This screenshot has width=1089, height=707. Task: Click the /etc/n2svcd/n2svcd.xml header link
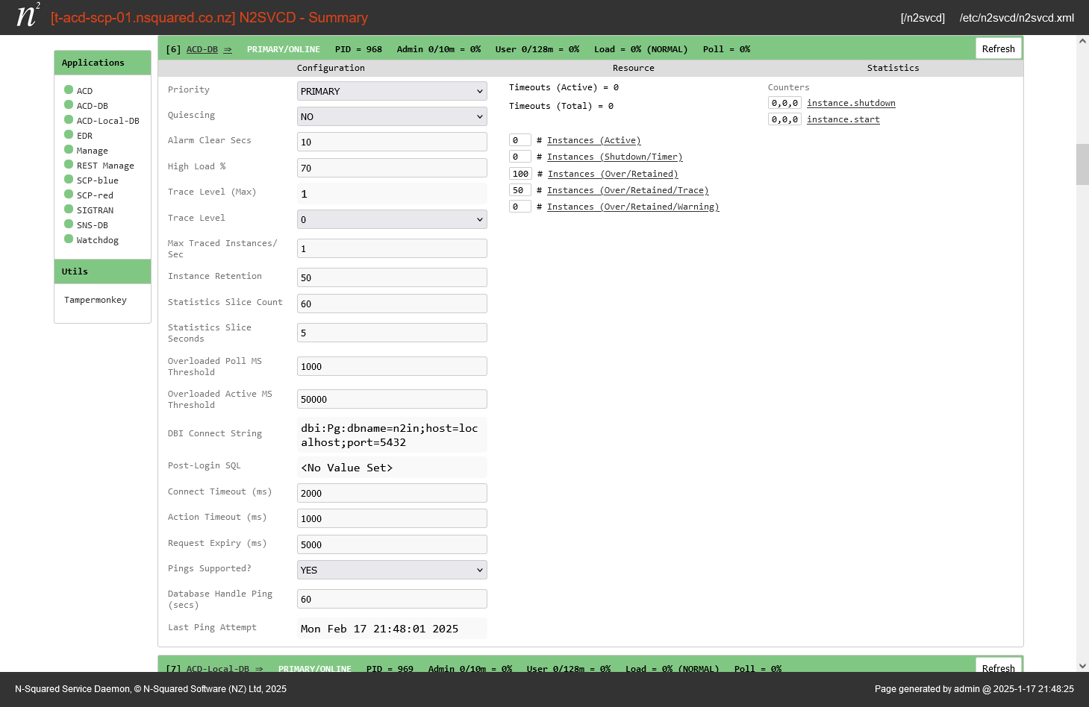pyautogui.click(x=1017, y=18)
